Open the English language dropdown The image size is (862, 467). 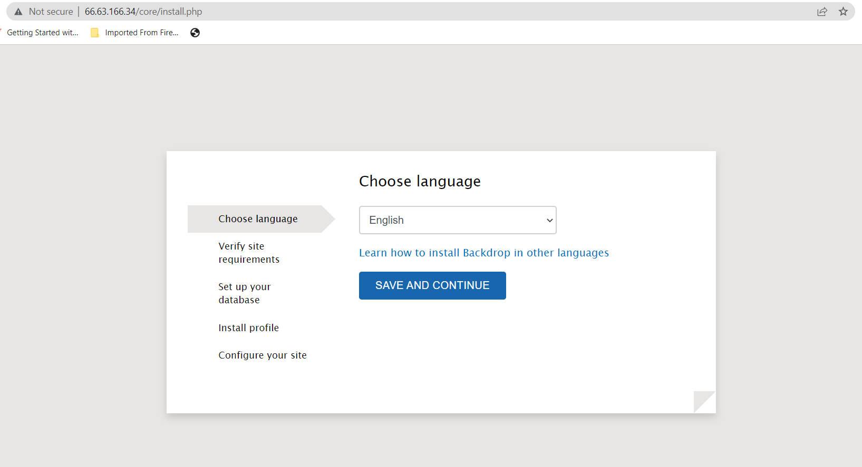[x=458, y=220]
